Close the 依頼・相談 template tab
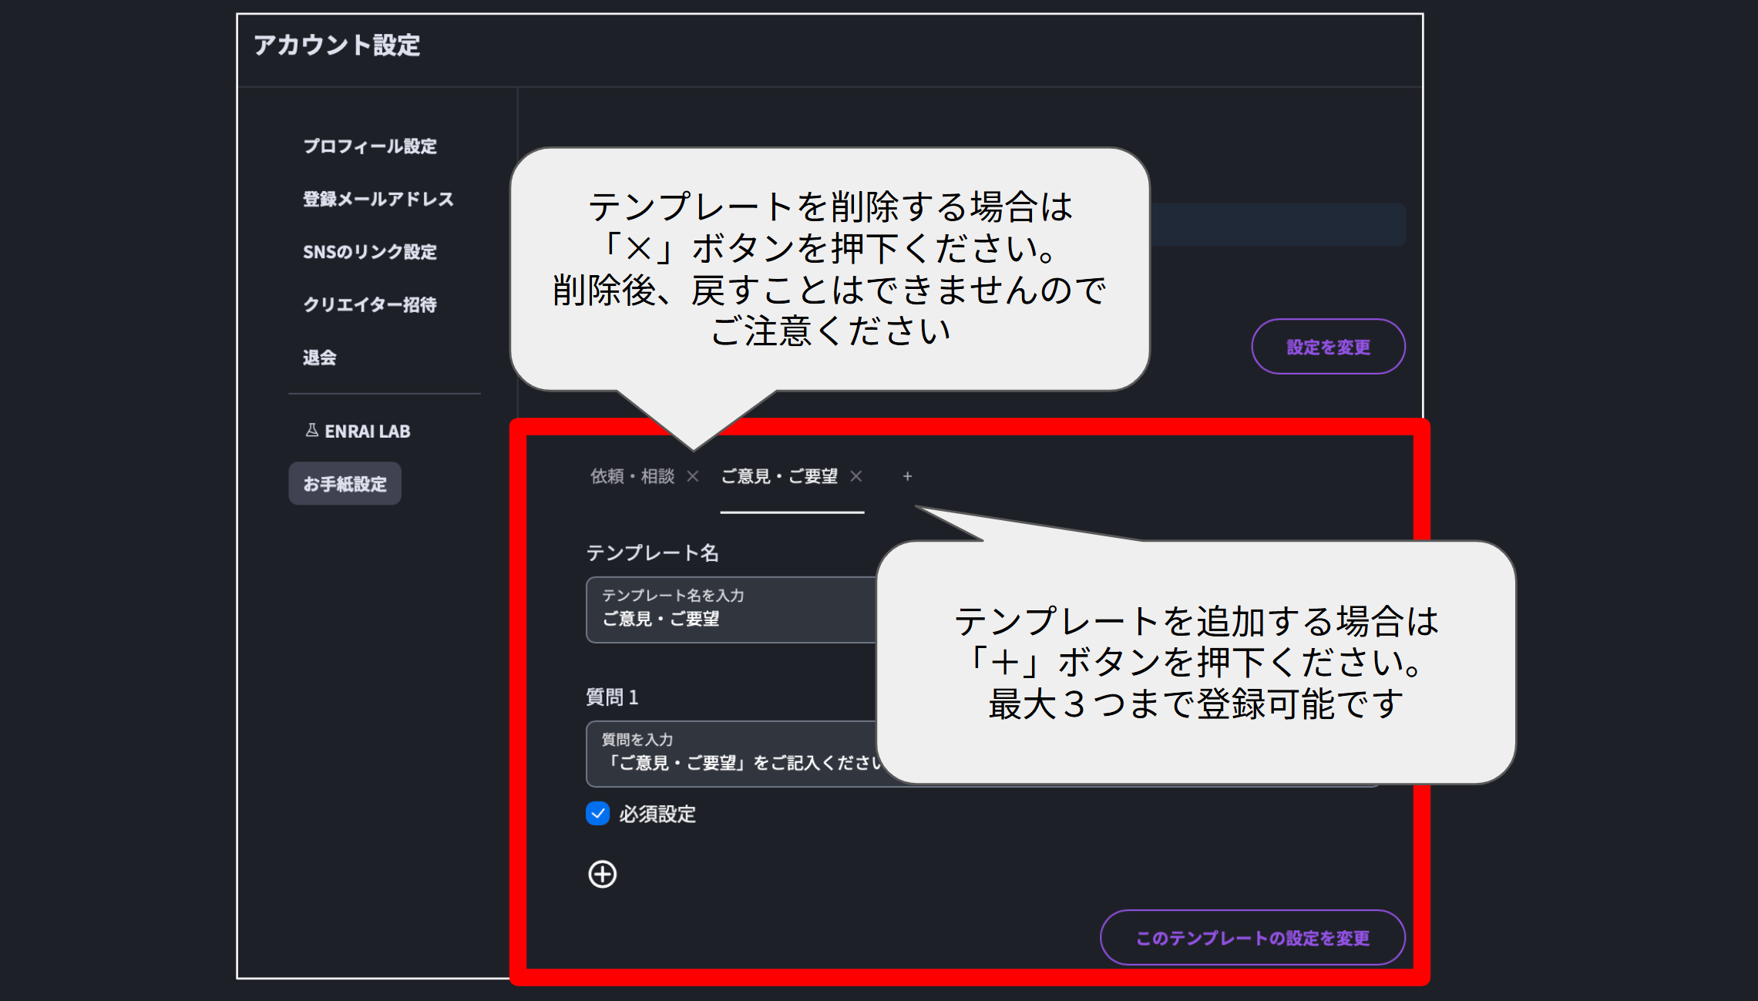 click(693, 476)
